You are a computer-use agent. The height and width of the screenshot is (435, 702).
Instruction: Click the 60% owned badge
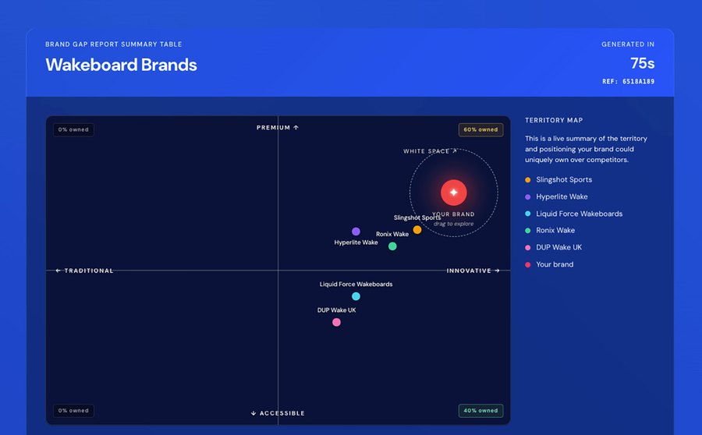pos(480,129)
